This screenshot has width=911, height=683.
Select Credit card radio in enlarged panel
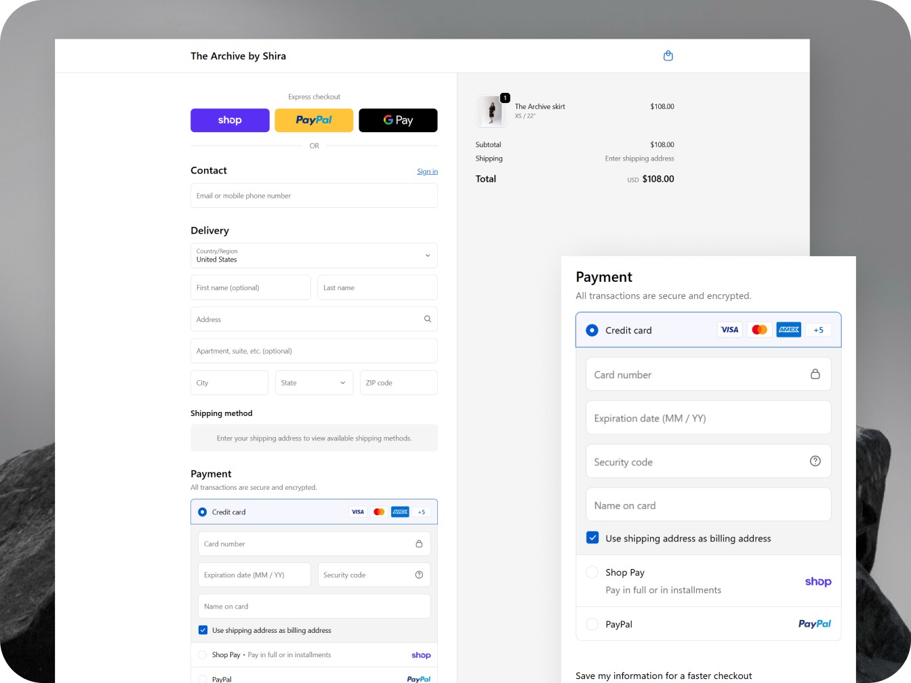pyautogui.click(x=592, y=330)
